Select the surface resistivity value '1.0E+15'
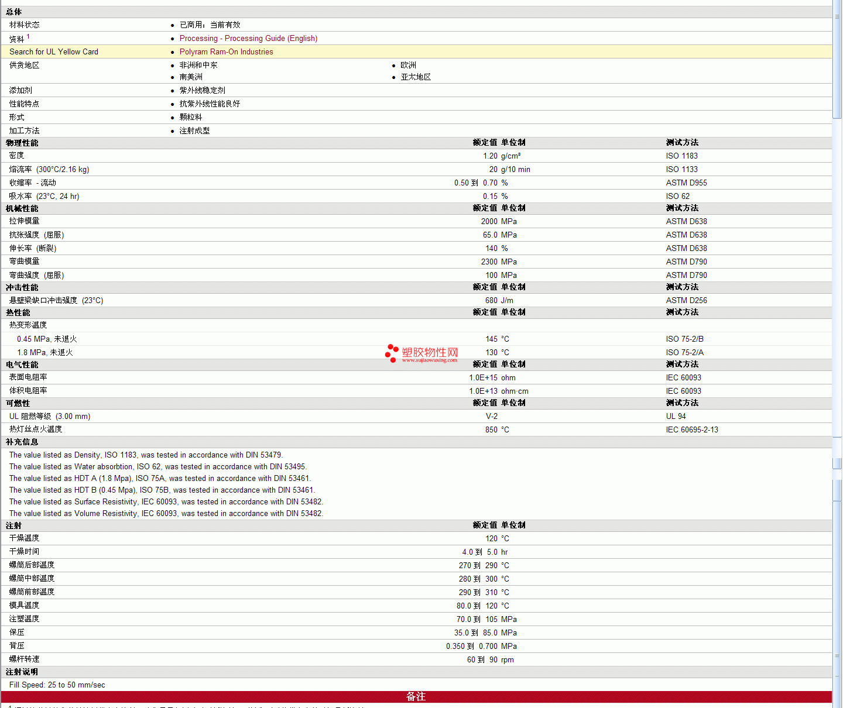The image size is (843, 708). 483,377
